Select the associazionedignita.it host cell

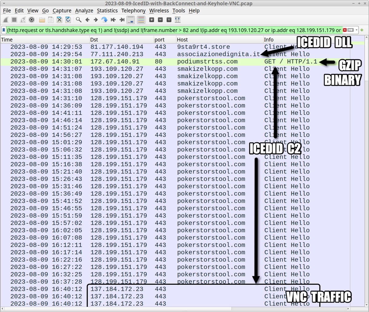(x=219, y=54)
